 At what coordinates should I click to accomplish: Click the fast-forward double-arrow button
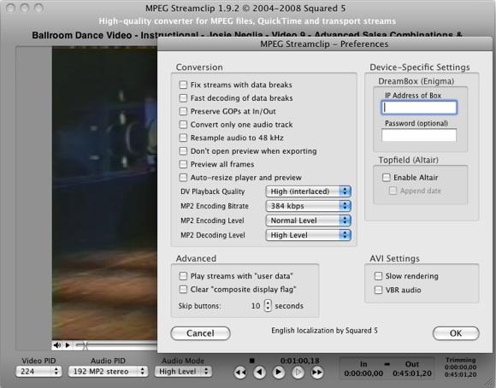[x=316, y=372]
